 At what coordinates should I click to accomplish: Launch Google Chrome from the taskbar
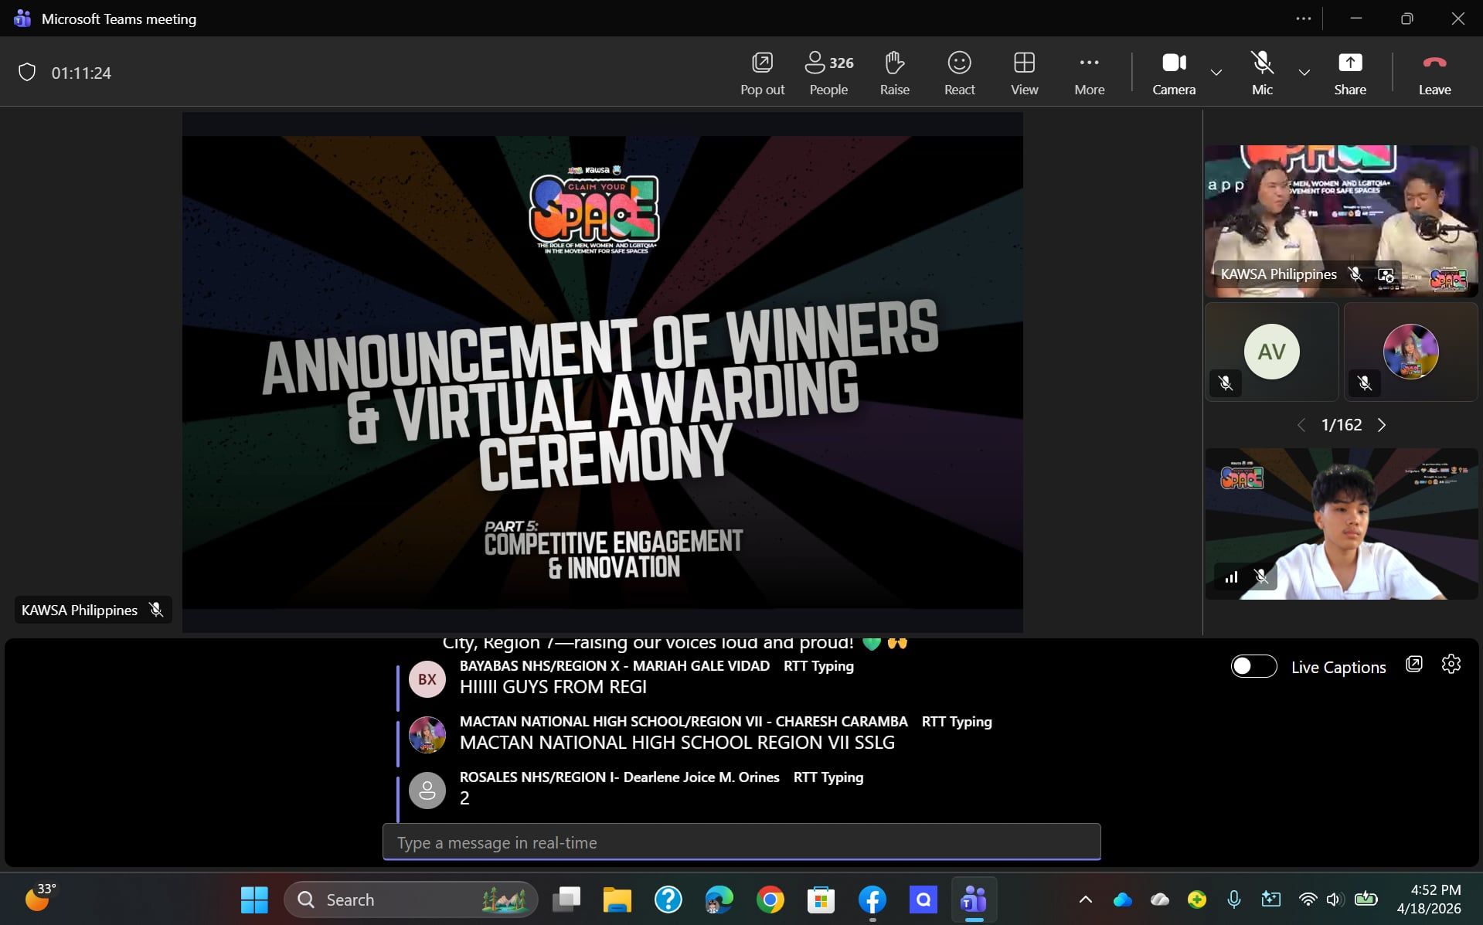[x=770, y=899]
